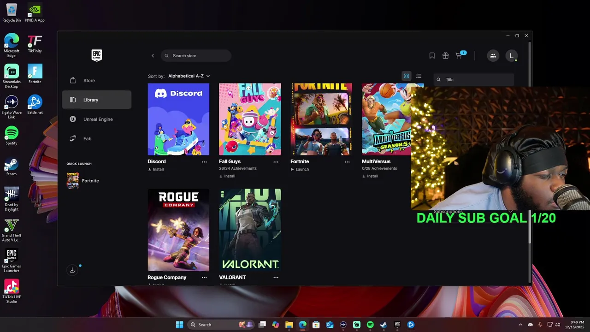This screenshot has height=332, width=590.
Task: Open the friends list icon
Action: tap(493, 56)
